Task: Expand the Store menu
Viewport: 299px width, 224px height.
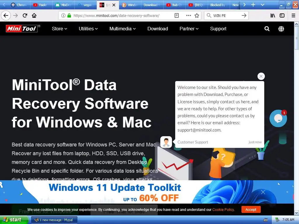Action: pyautogui.click(x=60, y=29)
